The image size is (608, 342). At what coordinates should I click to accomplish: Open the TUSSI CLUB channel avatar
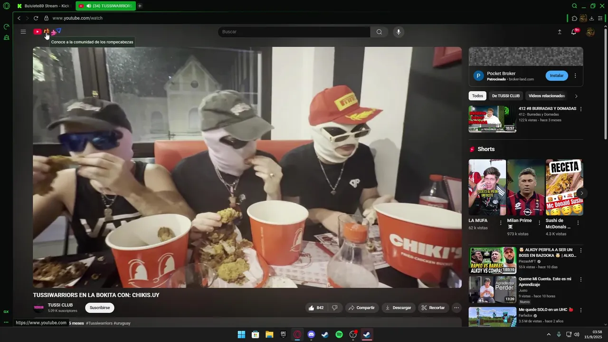coord(38,308)
